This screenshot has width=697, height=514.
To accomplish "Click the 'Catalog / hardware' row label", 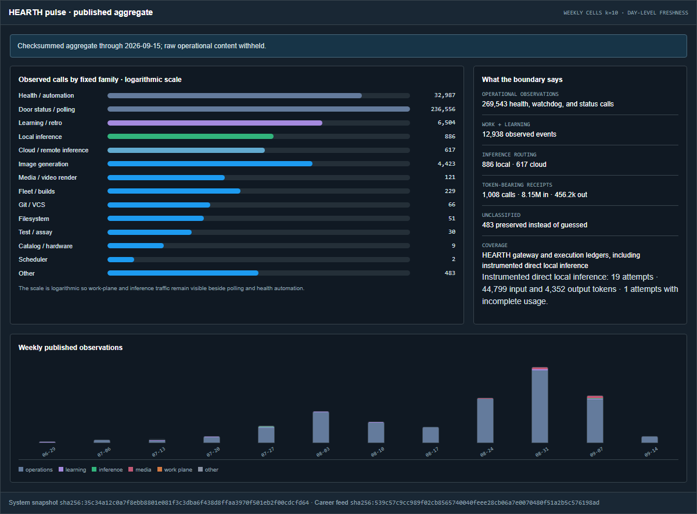I will click(45, 246).
